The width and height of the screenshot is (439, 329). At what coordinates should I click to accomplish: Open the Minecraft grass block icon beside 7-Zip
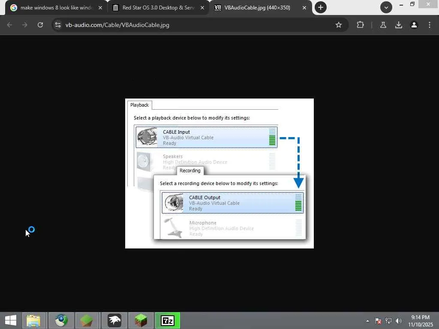141,320
